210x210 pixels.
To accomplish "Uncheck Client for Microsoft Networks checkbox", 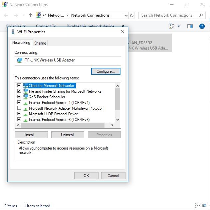I will (19, 85).
